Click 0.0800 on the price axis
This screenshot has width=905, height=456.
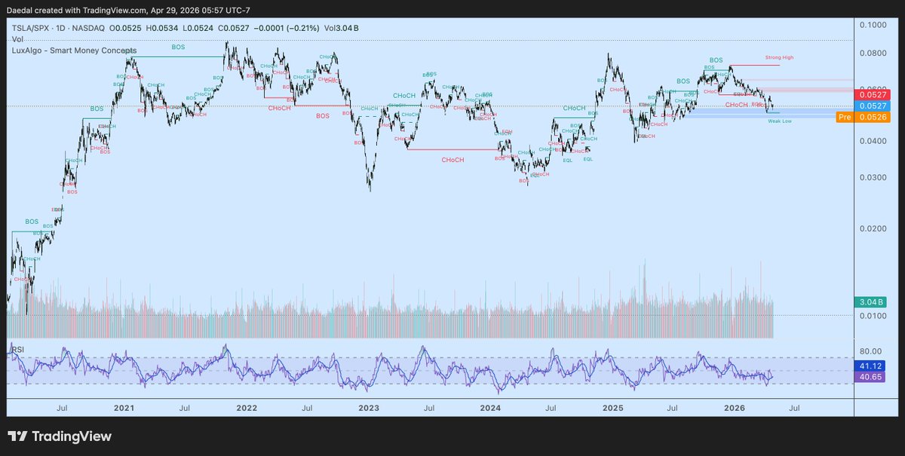coord(872,54)
